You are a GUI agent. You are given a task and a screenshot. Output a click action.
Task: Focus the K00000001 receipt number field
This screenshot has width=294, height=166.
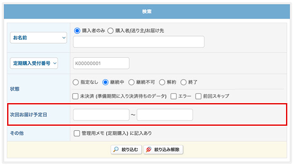[x=101, y=63]
